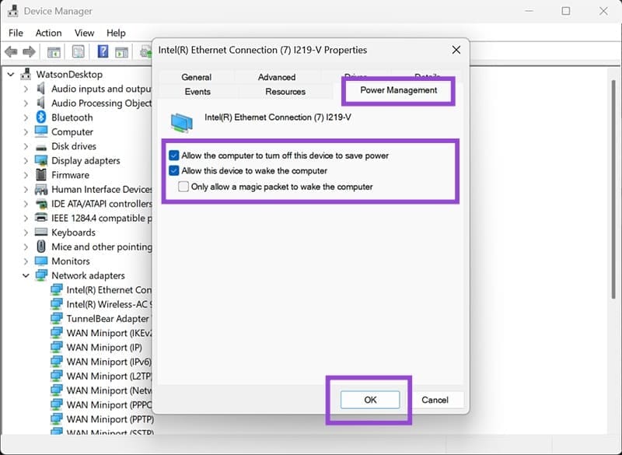The image size is (622, 455).
Task: Click the Monitors category icon
Action: click(41, 261)
